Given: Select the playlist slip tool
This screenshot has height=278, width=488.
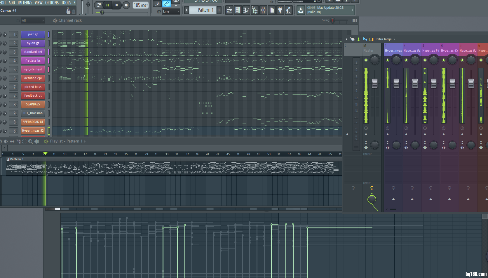Looking at the screenshot, I should [12, 141].
